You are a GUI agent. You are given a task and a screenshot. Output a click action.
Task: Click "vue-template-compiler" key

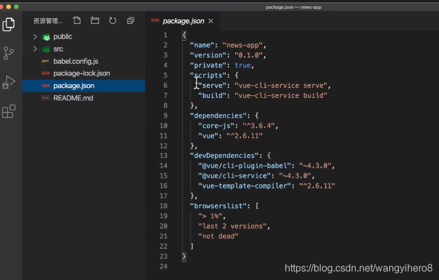click(244, 186)
